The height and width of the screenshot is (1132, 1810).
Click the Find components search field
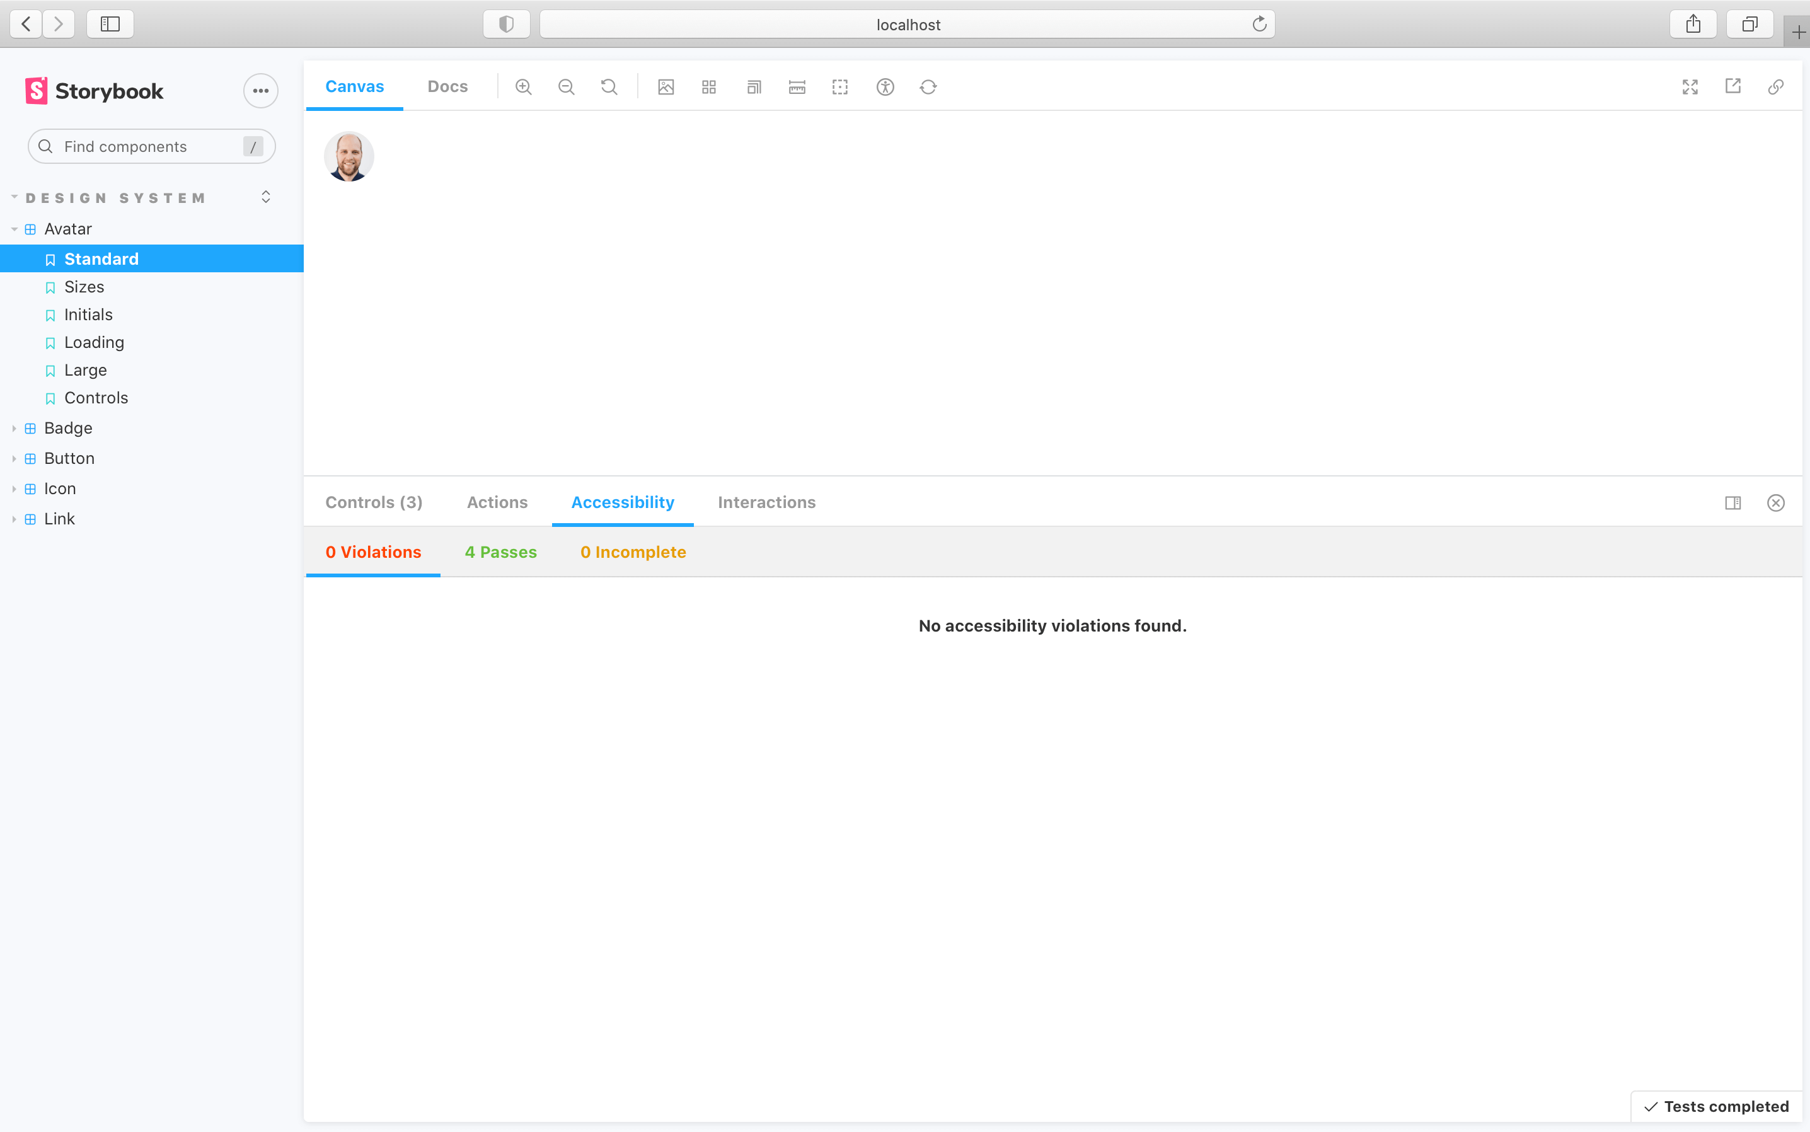[x=150, y=145]
